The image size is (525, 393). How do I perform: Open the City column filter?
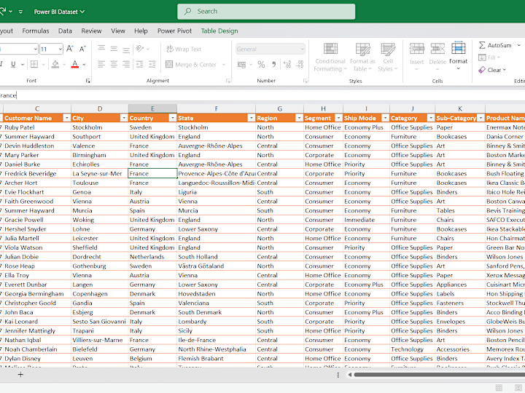coord(124,118)
